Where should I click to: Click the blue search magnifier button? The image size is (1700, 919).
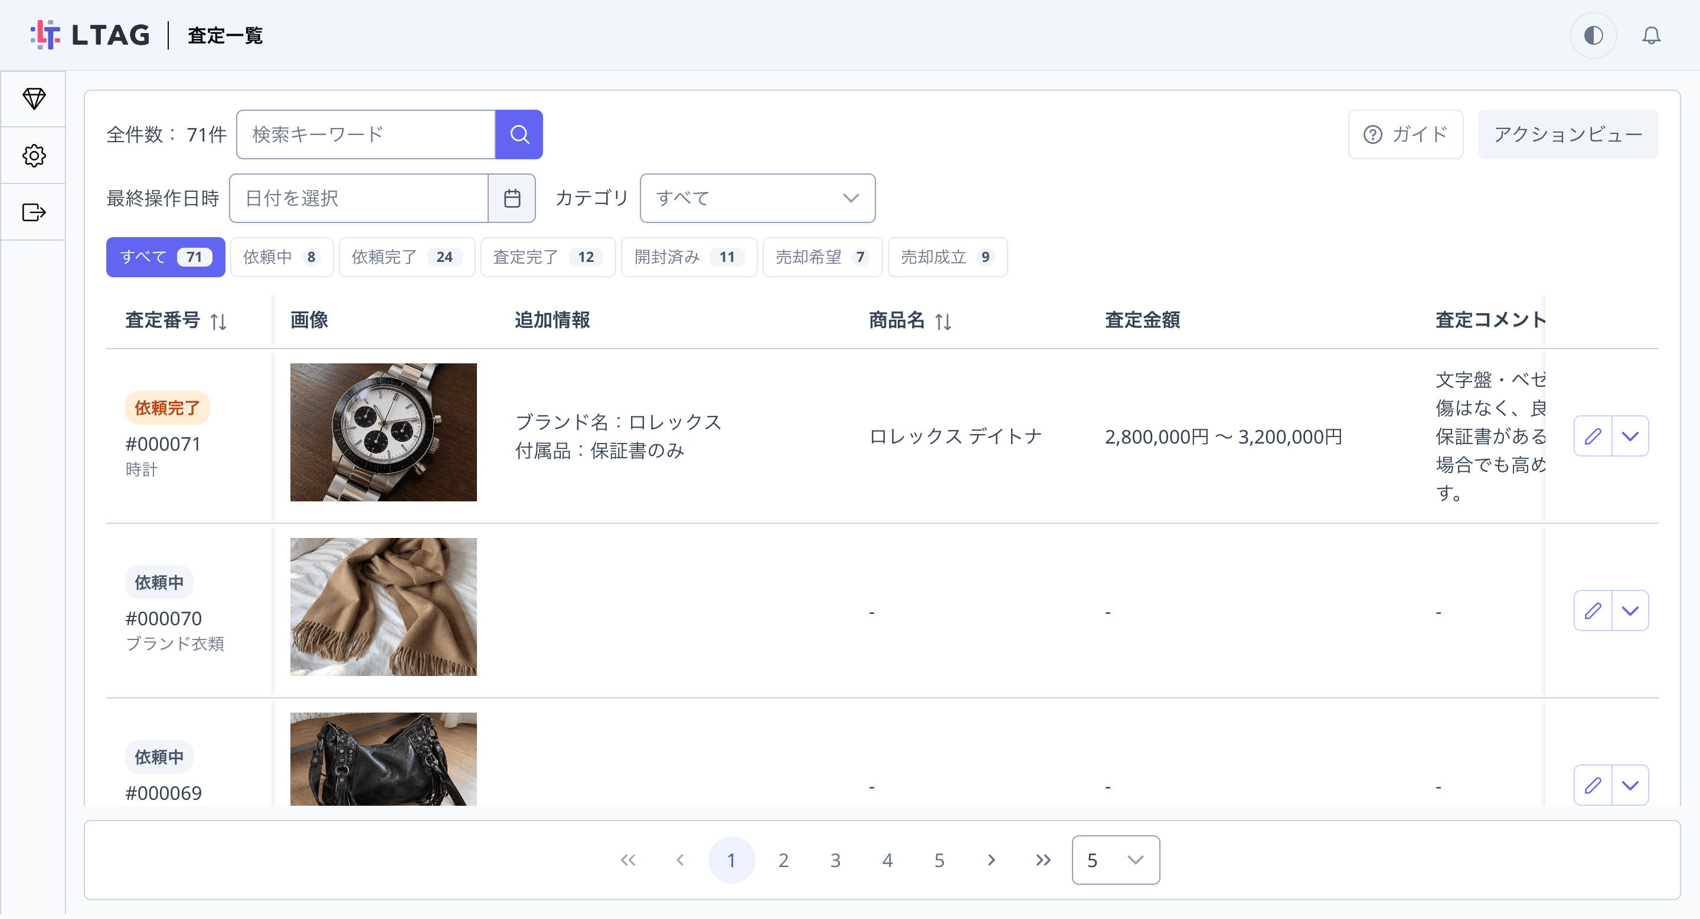click(519, 134)
